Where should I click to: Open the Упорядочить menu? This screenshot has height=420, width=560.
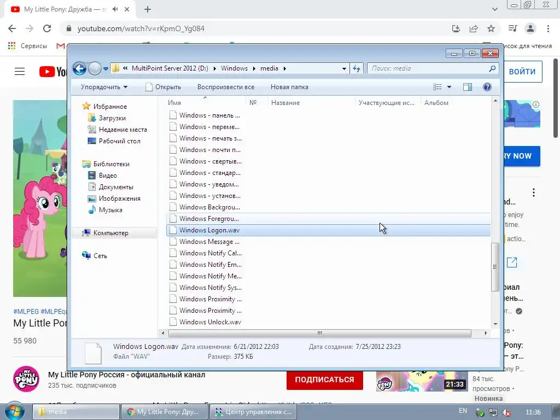pos(104,87)
